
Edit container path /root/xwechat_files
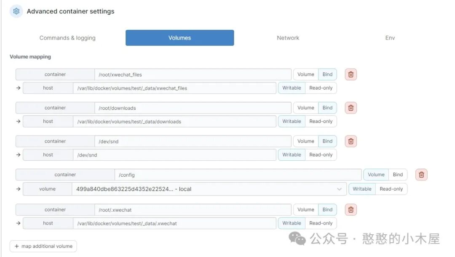point(193,75)
